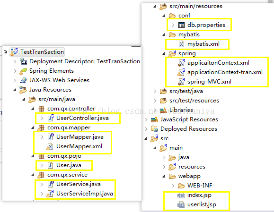The image size is (274, 212).
Task: Click the Deployment Descriptor icon
Action: point(23,61)
